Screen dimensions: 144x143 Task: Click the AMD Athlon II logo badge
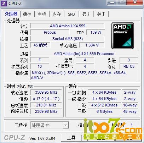click(x=122, y=35)
